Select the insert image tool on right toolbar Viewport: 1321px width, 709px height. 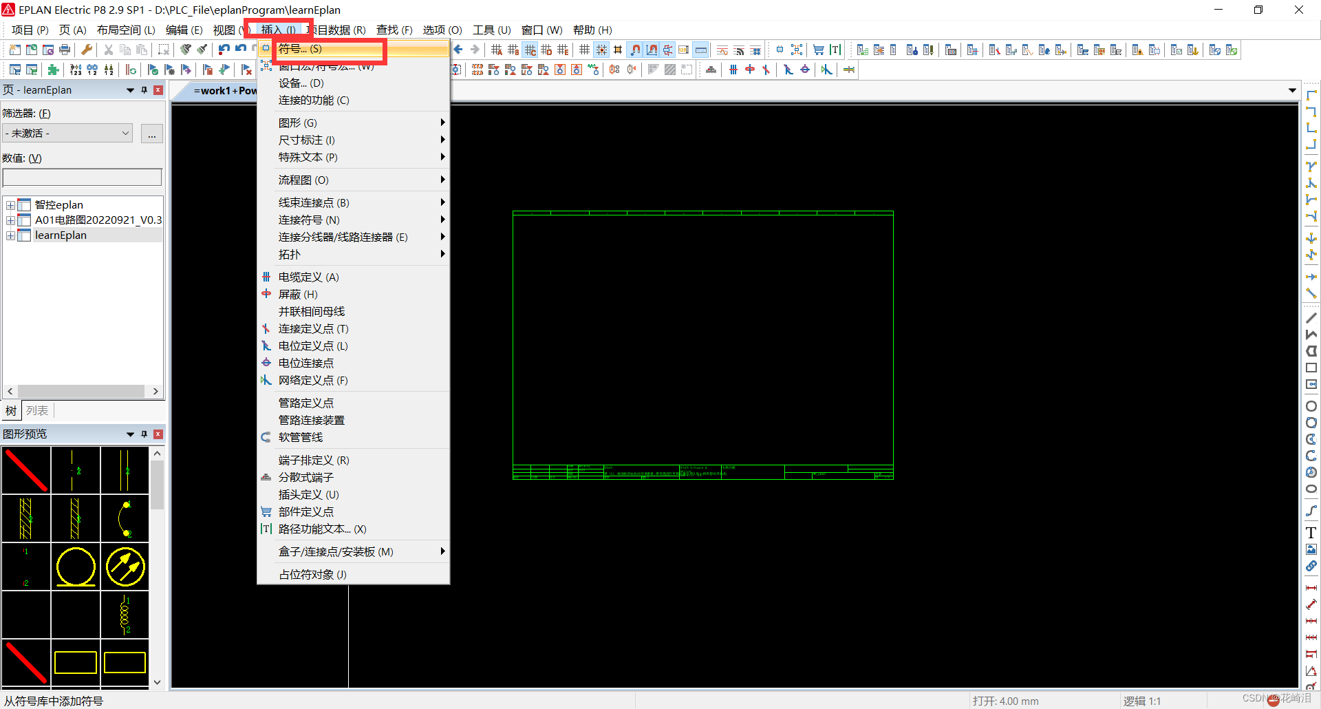1311,549
